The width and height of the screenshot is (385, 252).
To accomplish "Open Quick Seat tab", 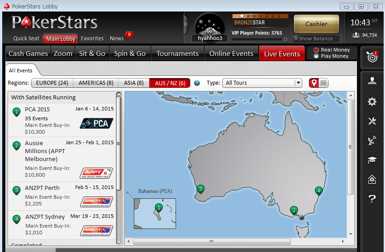I will pyautogui.click(x=26, y=39).
